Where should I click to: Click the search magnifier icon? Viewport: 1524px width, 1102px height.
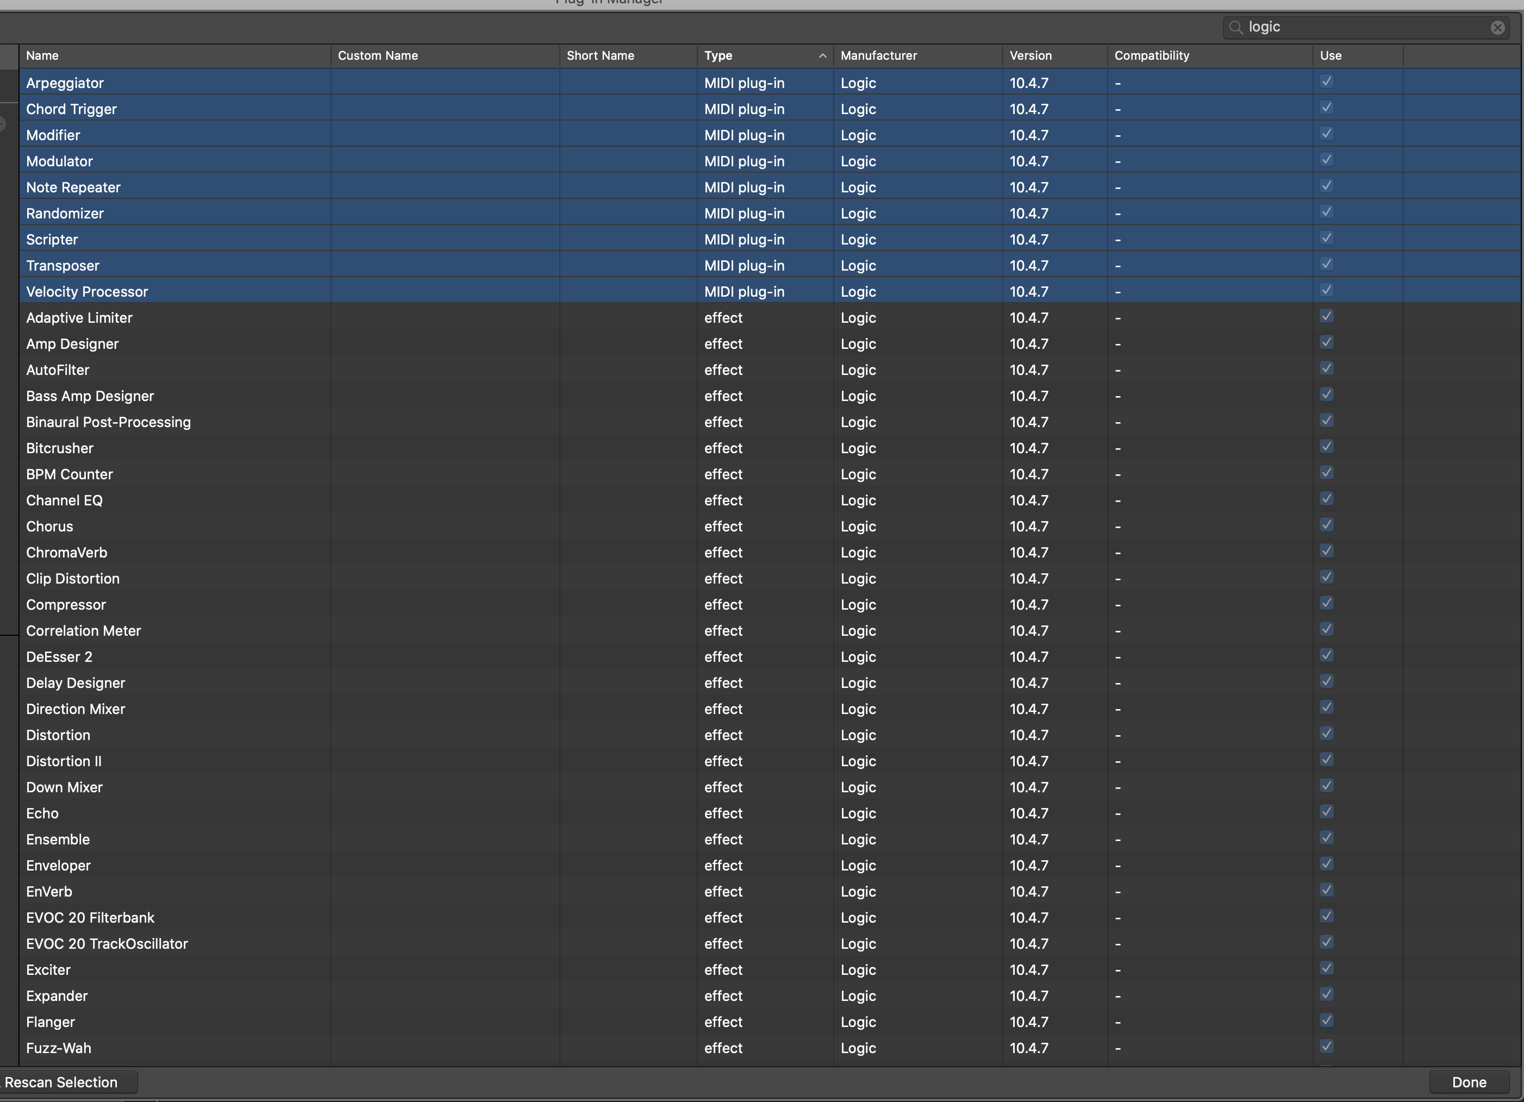[1235, 28]
